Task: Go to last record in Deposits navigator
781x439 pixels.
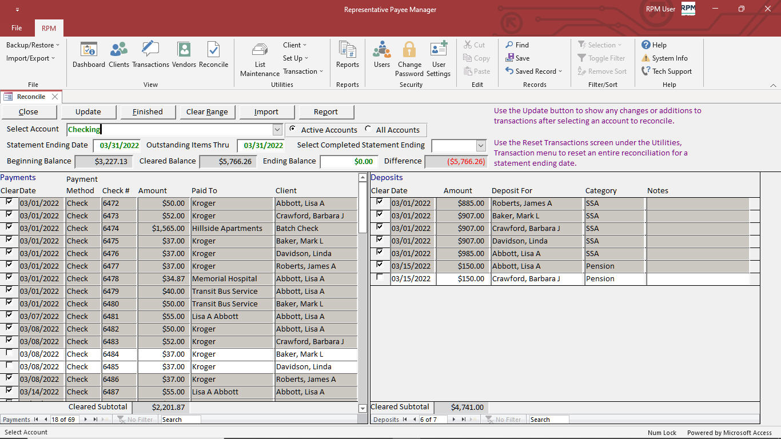Action: tap(464, 420)
